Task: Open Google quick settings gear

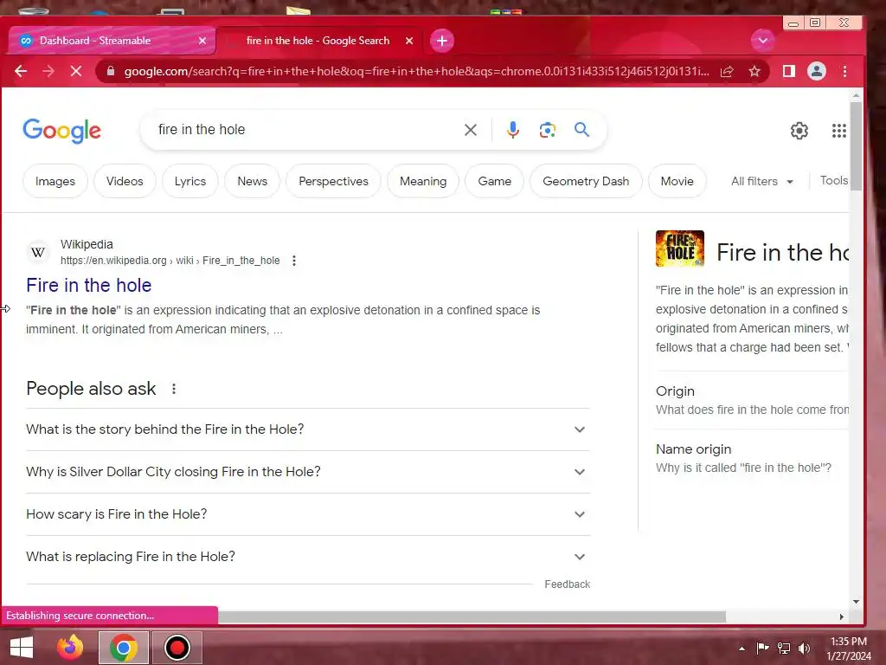Action: coord(799,131)
